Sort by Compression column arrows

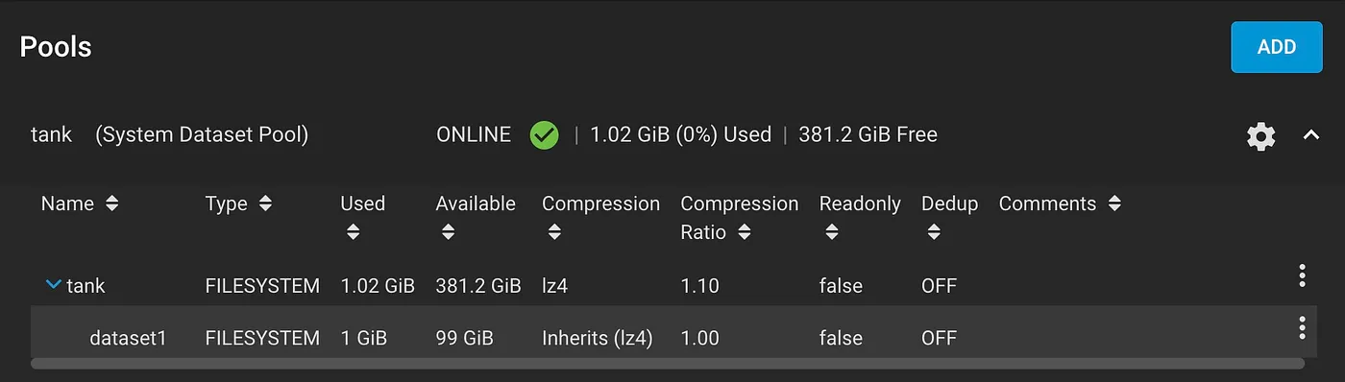click(x=554, y=232)
